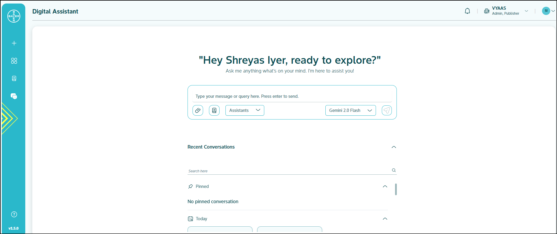Open the apps grid icon in sidebar
Image resolution: width=557 pixels, height=234 pixels.
tap(14, 61)
